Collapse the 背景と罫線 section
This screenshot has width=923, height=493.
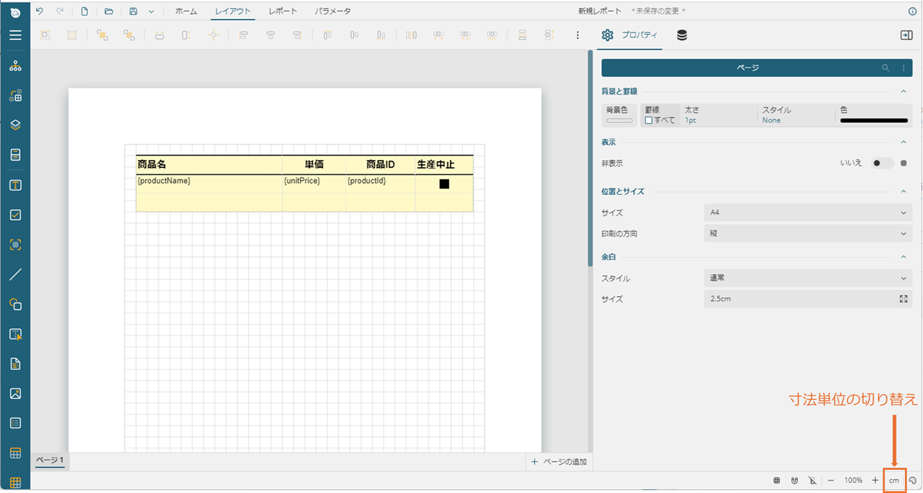[x=903, y=92]
